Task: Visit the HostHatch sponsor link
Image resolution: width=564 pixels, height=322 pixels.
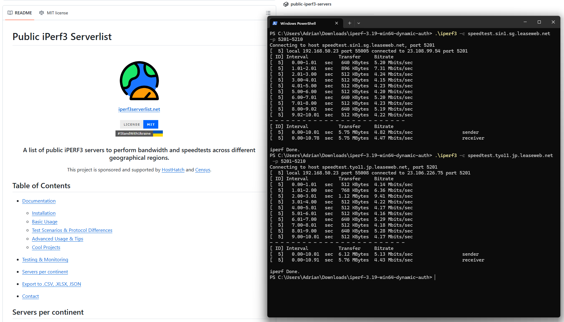Action: (173, 170)
